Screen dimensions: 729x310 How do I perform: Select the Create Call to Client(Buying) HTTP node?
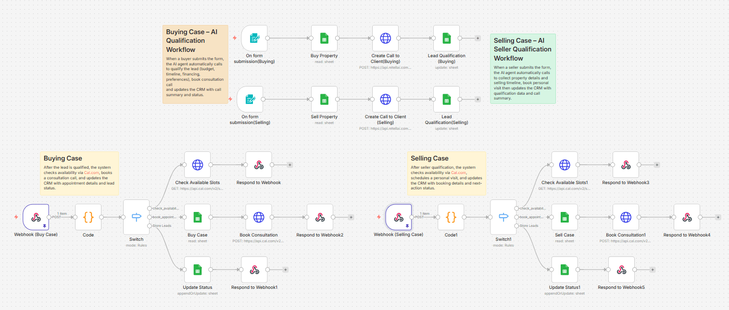click(x=385, y=38)
